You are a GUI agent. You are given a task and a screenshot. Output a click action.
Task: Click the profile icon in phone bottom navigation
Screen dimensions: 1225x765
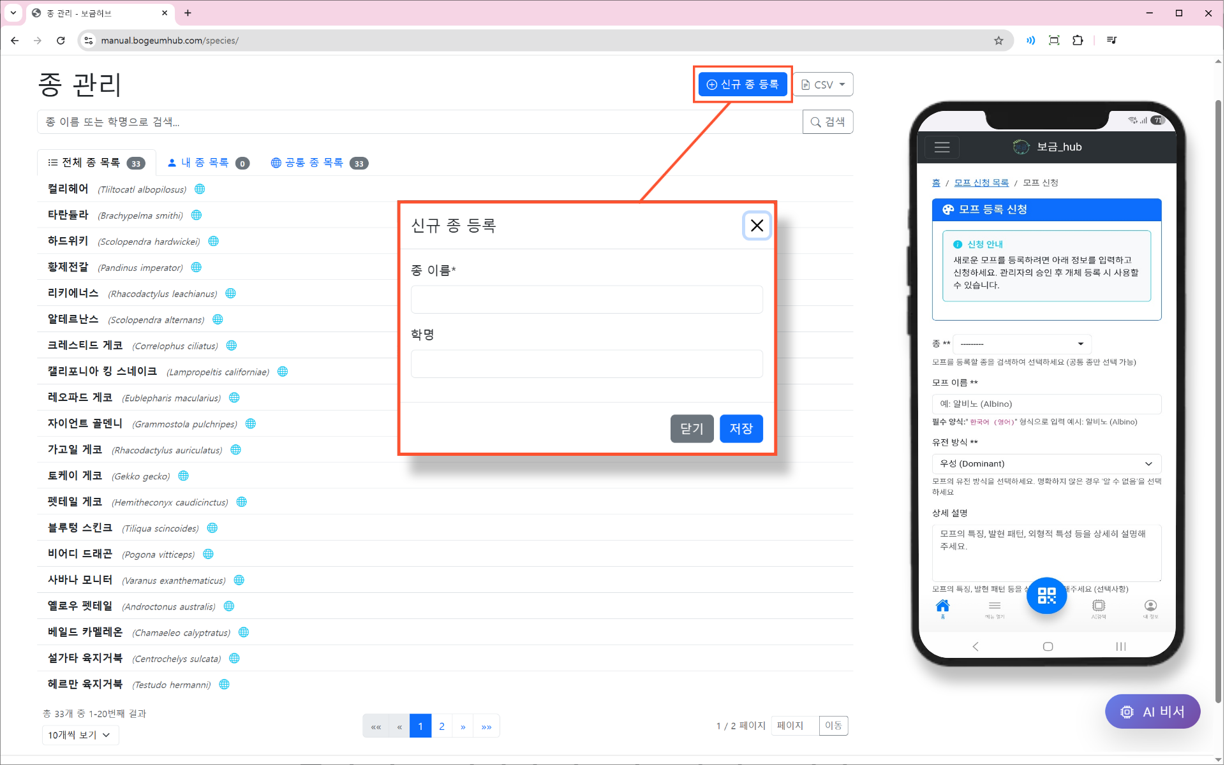[x=1150, y=606]
